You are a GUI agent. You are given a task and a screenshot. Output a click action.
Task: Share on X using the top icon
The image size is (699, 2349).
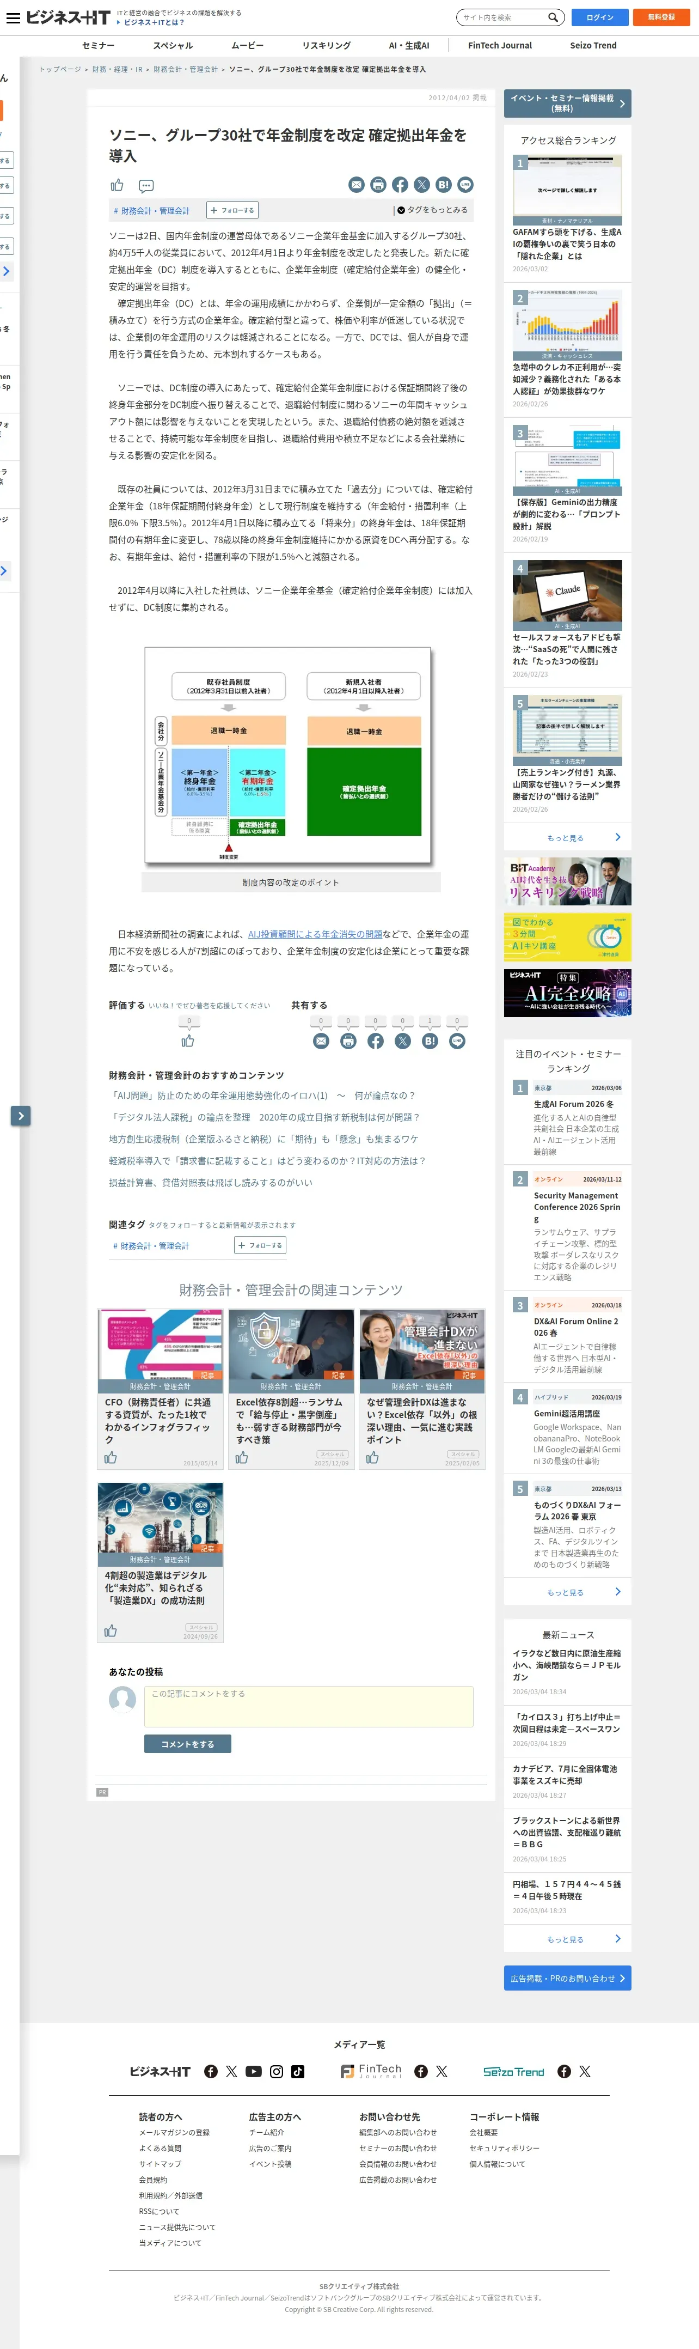[x=422, y=184]
